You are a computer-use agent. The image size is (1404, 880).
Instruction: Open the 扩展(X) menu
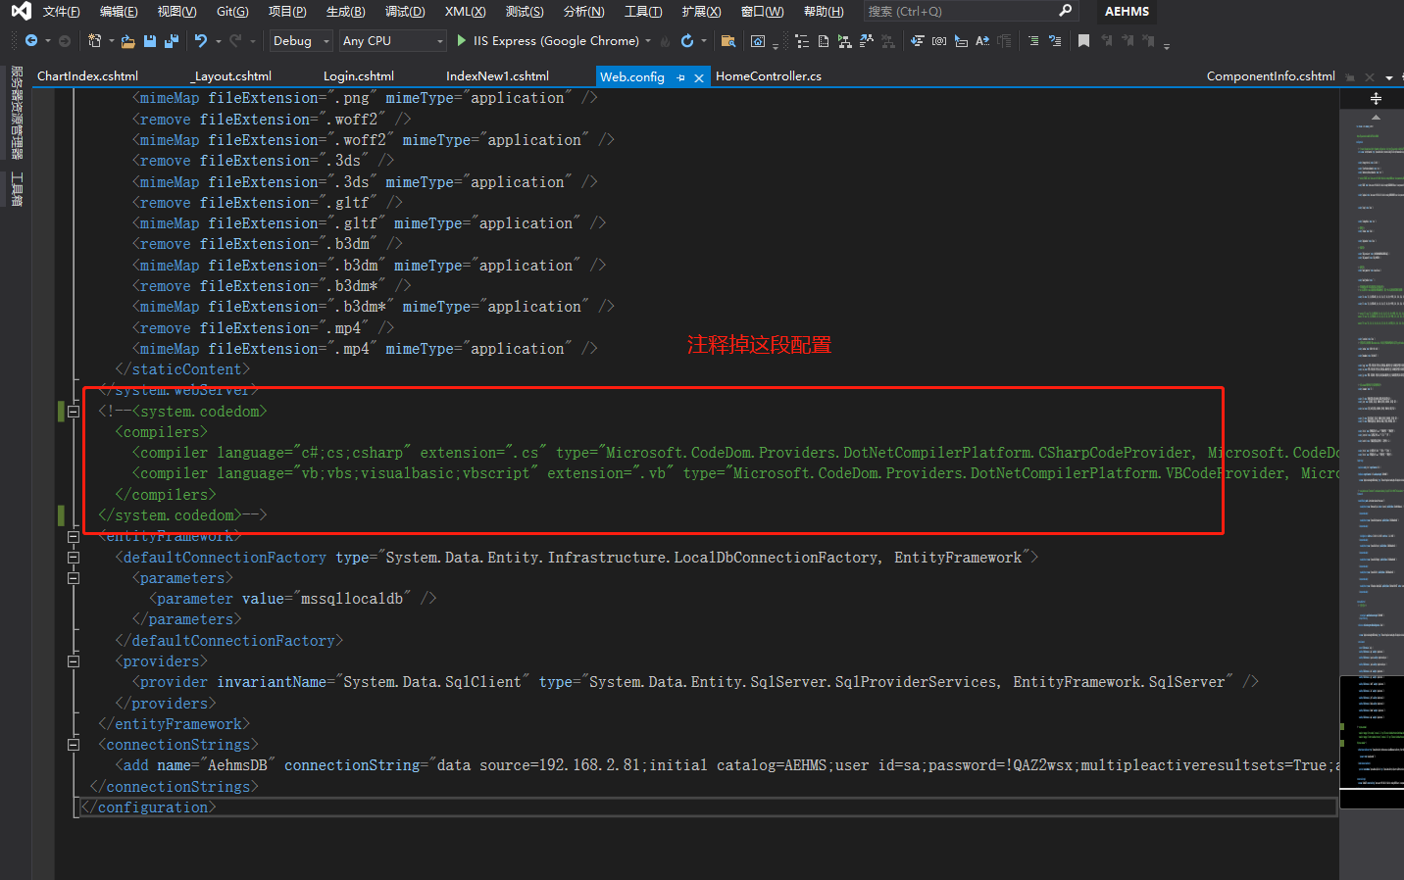pos(701,12)
